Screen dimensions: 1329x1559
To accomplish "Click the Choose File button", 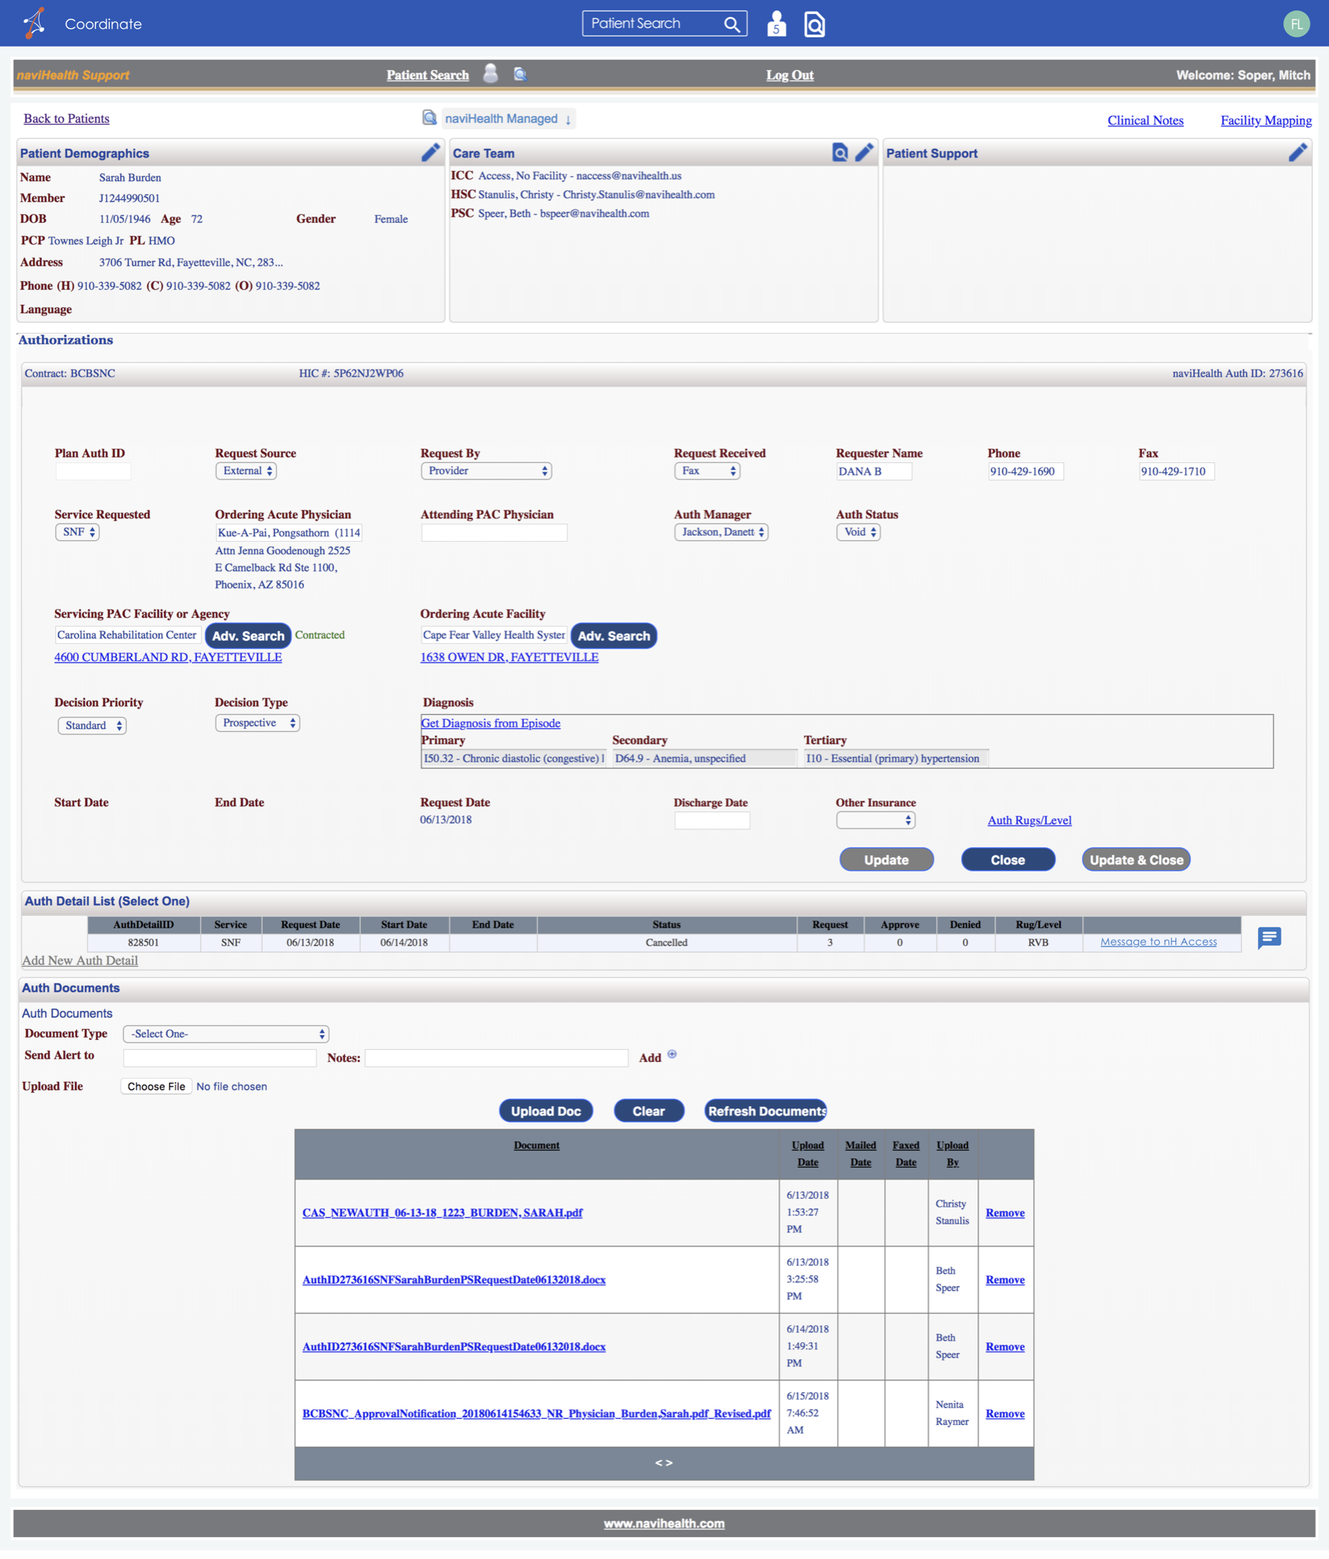I will pyautogui.click(x=156, y=1087).
